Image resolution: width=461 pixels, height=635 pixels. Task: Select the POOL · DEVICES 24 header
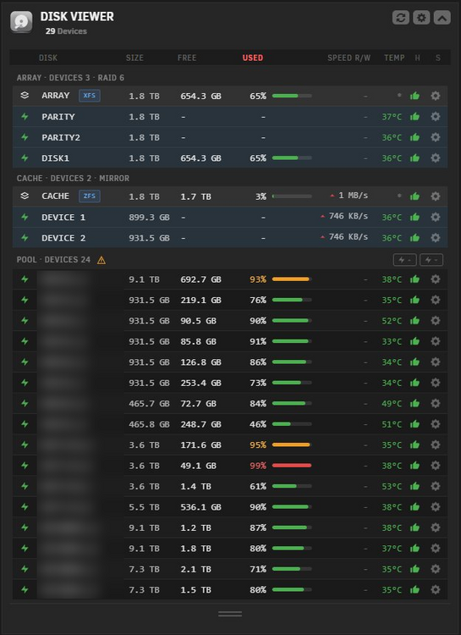53,260
